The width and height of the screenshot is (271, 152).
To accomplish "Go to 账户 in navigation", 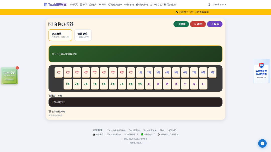I will (x=93, y=5).
